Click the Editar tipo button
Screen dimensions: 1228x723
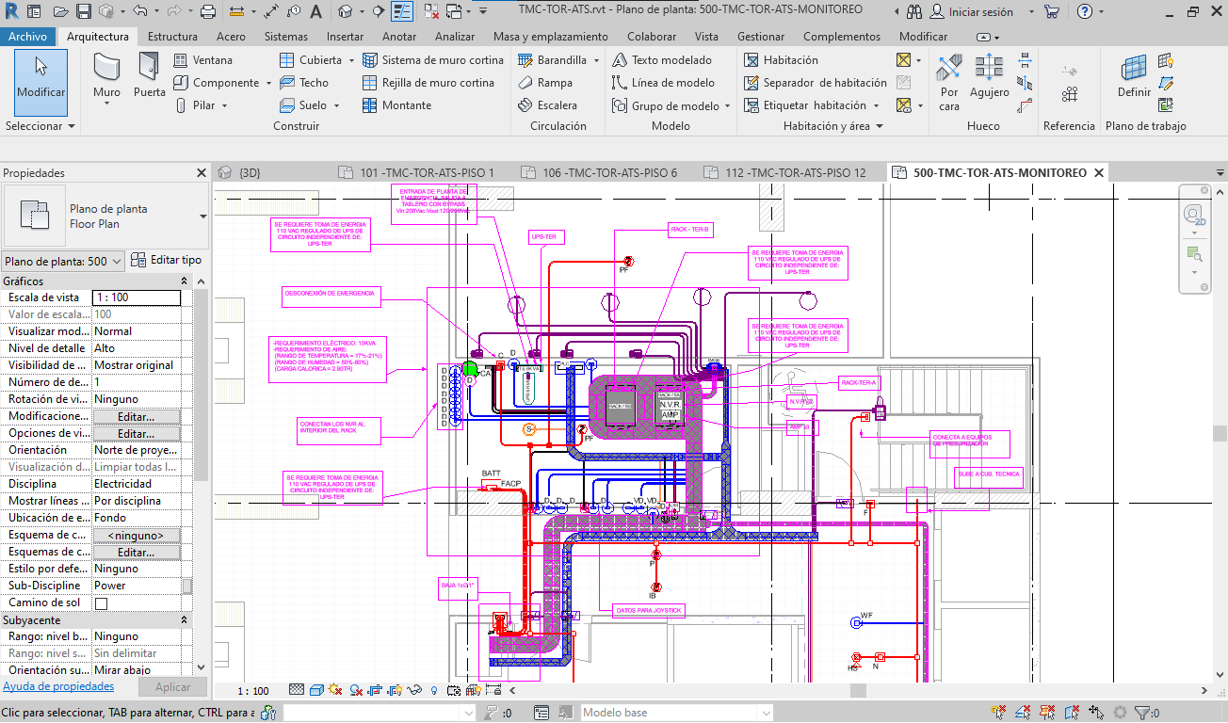click(167, 260)
